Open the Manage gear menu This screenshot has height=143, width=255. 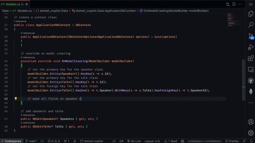tap(251, 133)
